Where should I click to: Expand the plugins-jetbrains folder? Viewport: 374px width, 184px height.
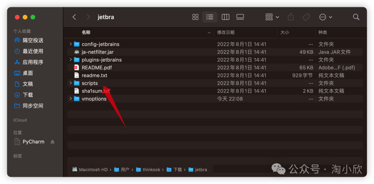point(71,59)
